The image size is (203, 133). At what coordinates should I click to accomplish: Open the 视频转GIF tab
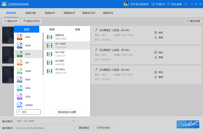tap(69, 13)
